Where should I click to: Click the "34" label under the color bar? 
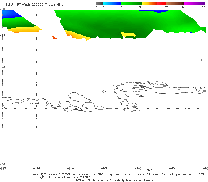click(x=141, y=7)
